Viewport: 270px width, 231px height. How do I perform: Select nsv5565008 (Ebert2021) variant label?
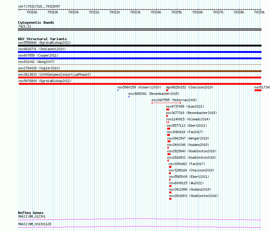point(189,177)
